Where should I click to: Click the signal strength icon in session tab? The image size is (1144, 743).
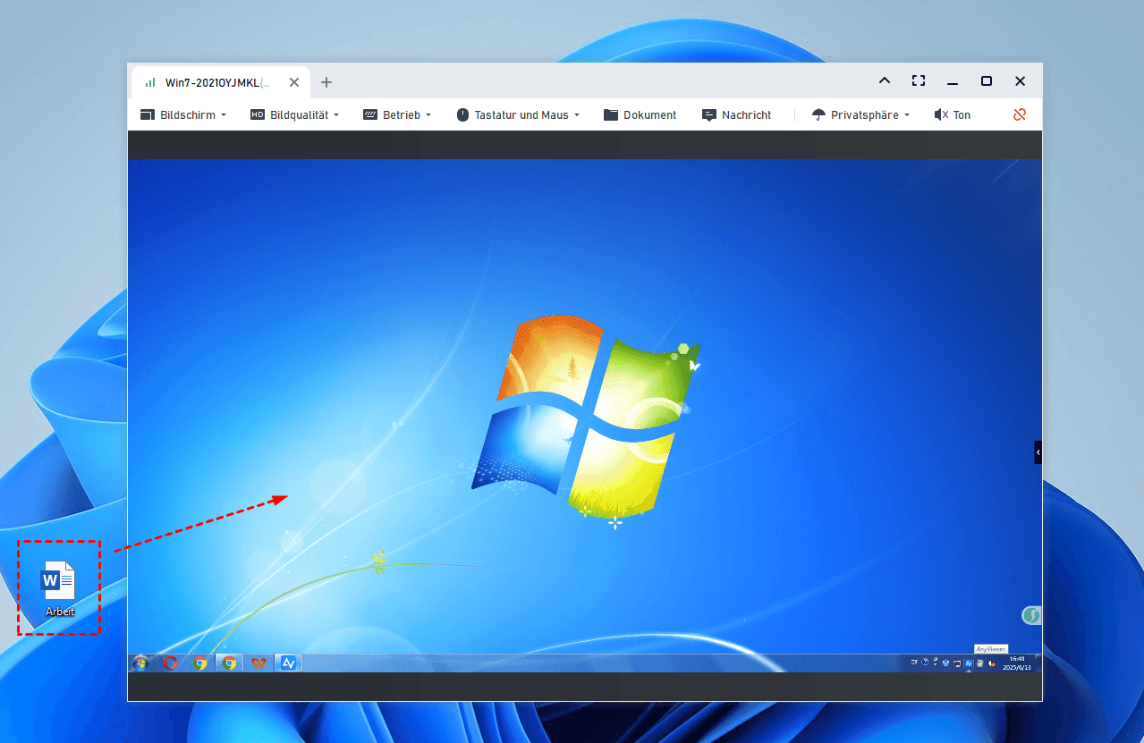tap(149, 82)
